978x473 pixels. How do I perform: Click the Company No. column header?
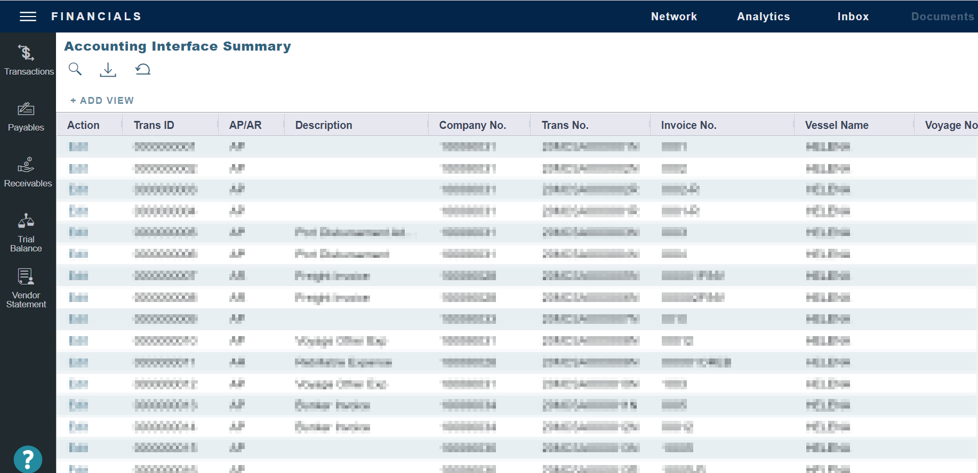pos(472,125)
